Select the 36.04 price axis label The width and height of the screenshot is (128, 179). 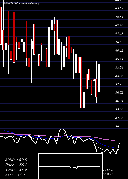coord(119,101)
